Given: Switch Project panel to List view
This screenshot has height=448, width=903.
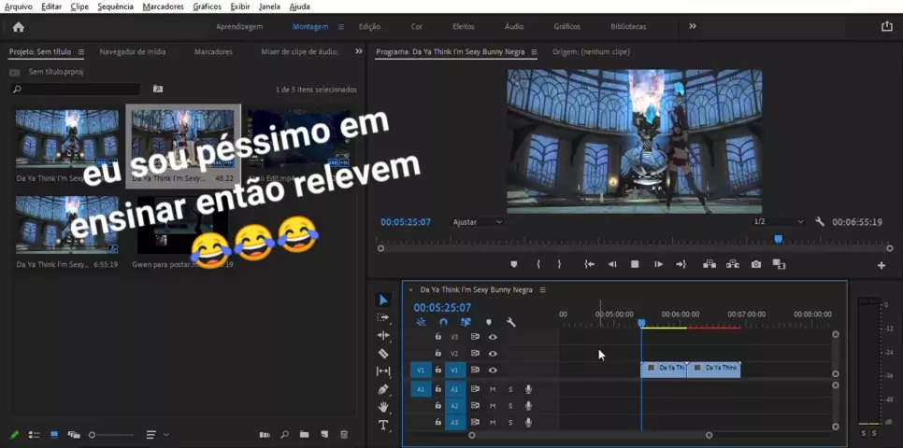Looking at the screenshot, I should point(35,435).
